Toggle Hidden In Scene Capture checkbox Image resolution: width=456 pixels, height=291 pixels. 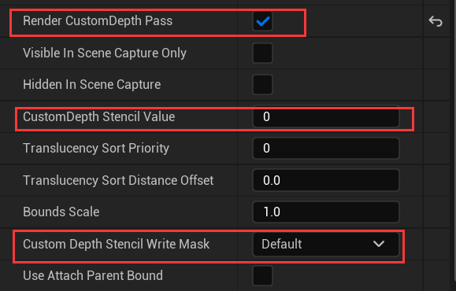click(262, 85)
